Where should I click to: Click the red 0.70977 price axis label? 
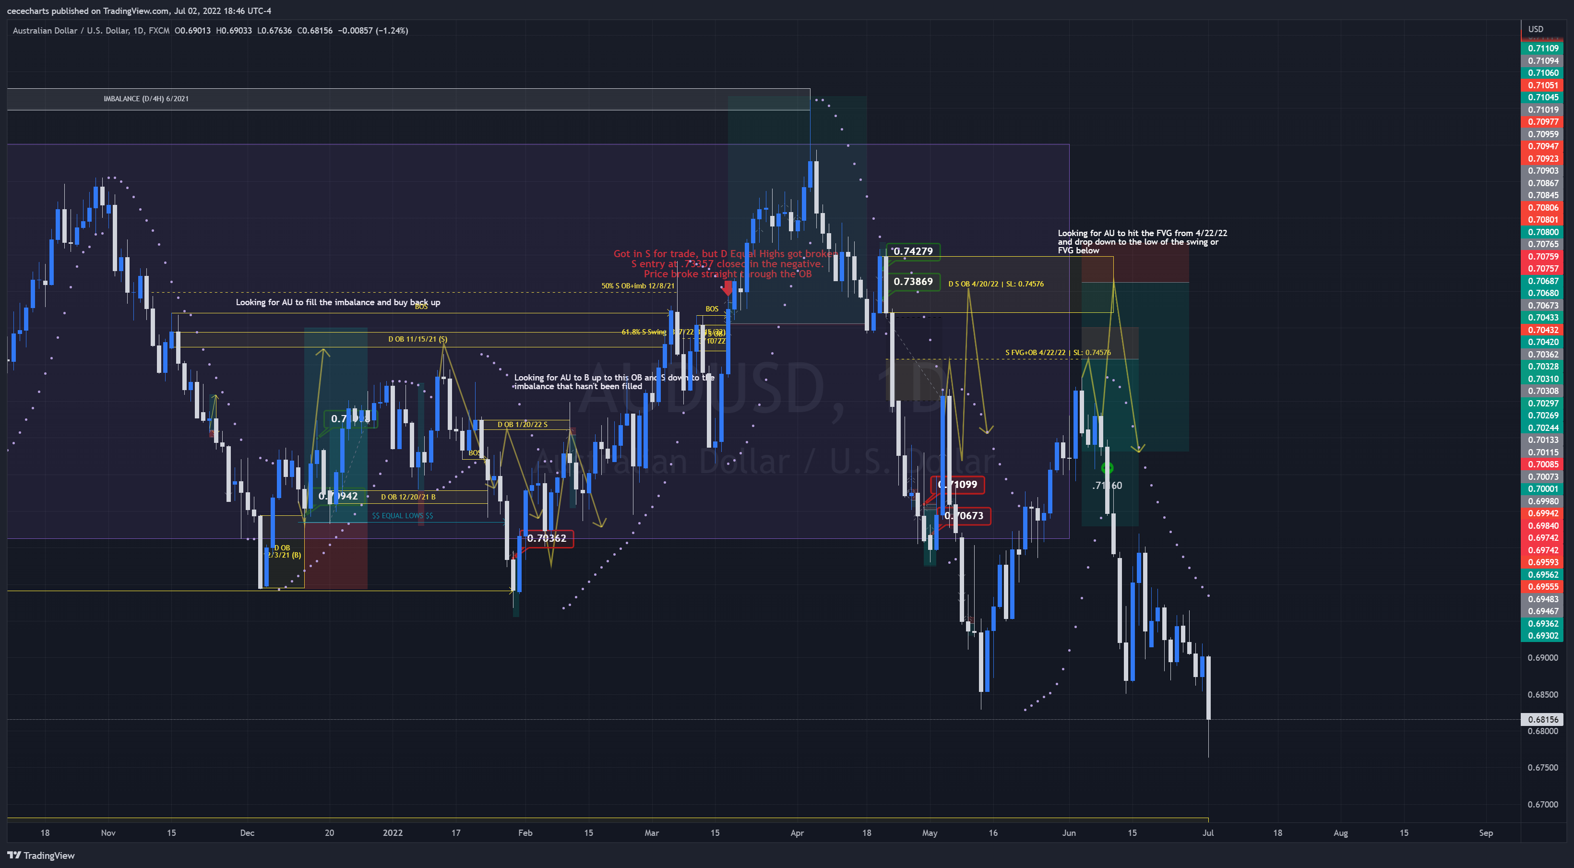coord(1542,121)
